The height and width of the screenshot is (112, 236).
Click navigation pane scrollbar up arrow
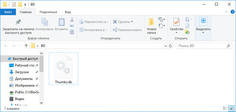(42, 53)
